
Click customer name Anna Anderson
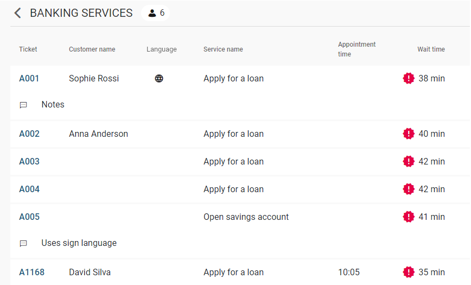(98, 134)
